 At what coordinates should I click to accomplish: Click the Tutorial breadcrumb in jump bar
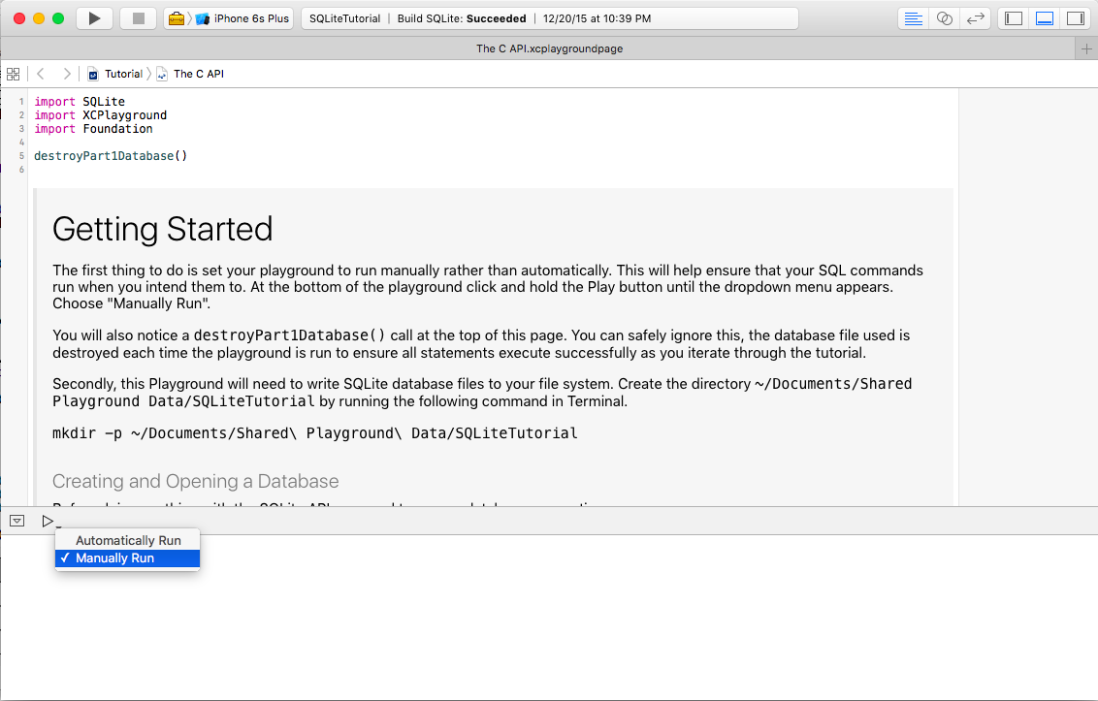[x=122, y=74]
